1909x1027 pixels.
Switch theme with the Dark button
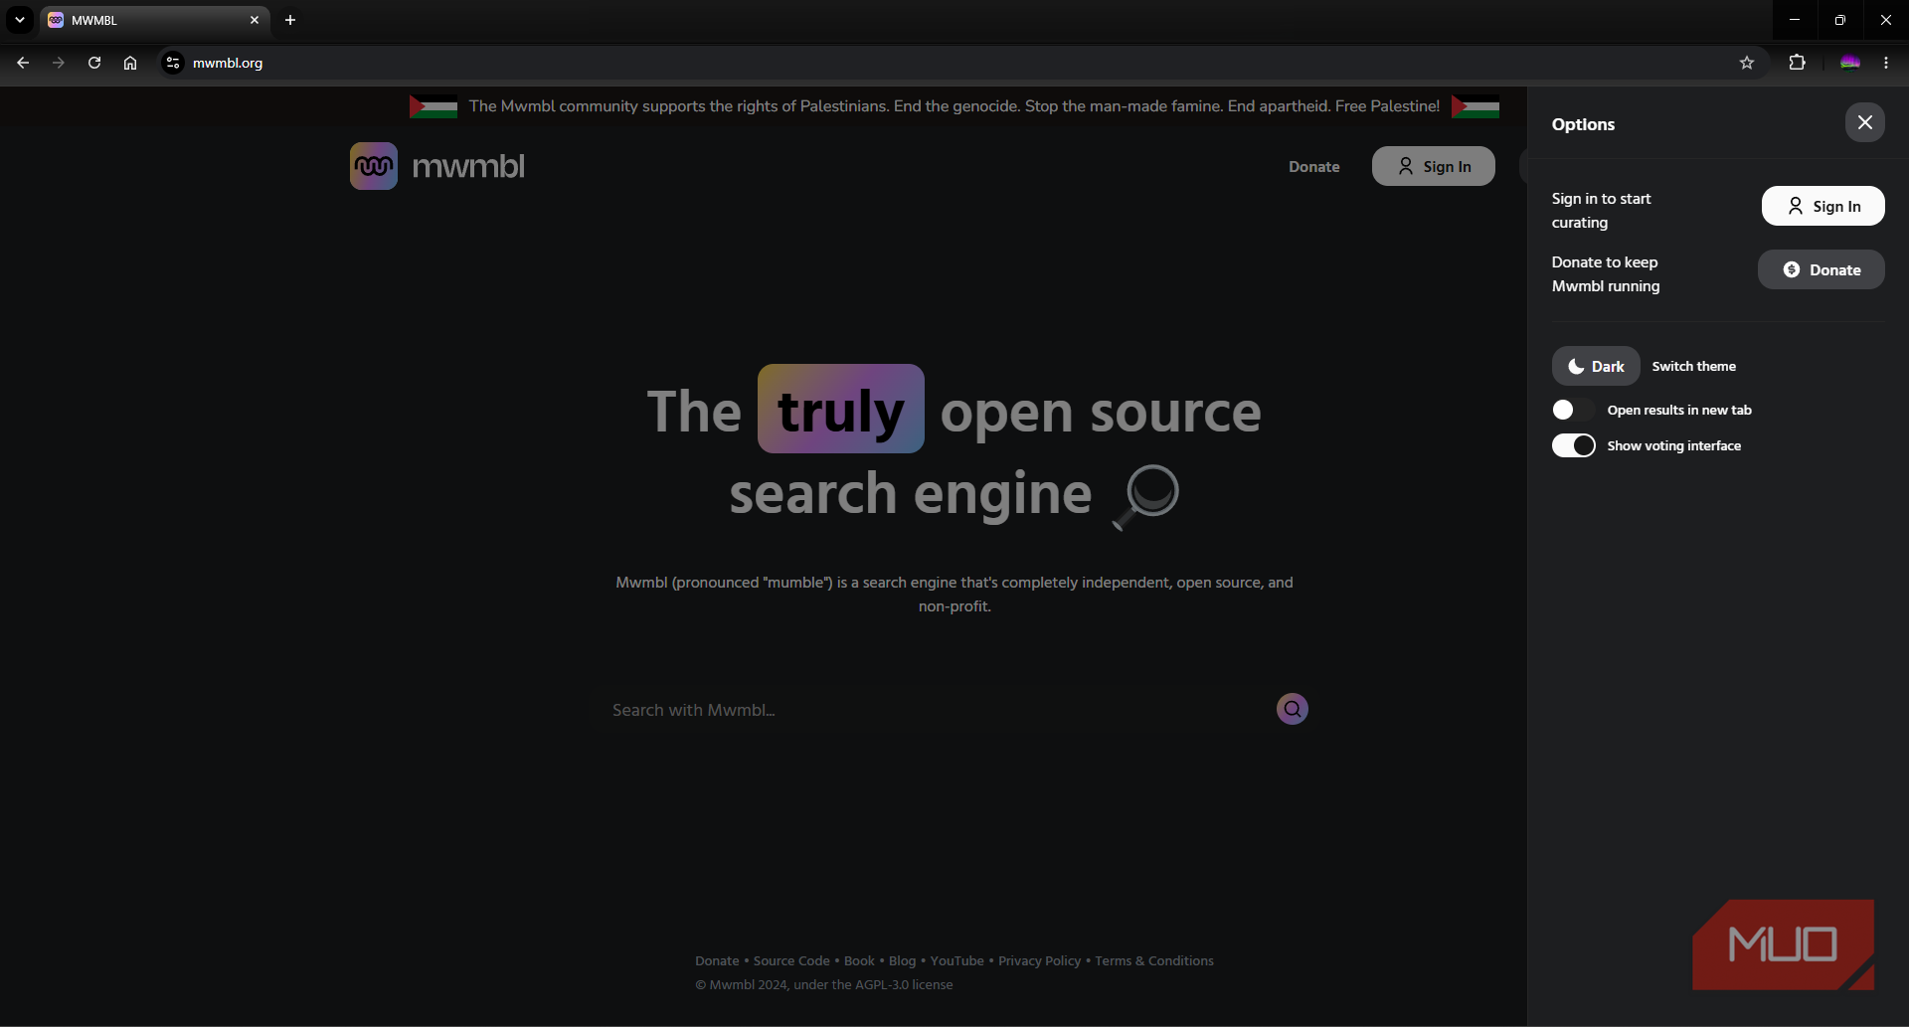tap(1596, 366)
